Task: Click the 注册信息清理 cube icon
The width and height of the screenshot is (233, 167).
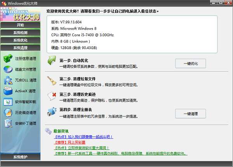Action: [8, 58]
